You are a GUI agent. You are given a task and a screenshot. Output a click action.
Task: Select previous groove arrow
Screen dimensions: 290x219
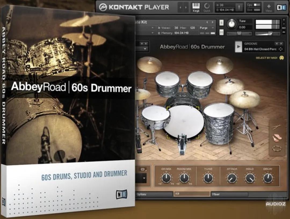[x=277, y=44]
